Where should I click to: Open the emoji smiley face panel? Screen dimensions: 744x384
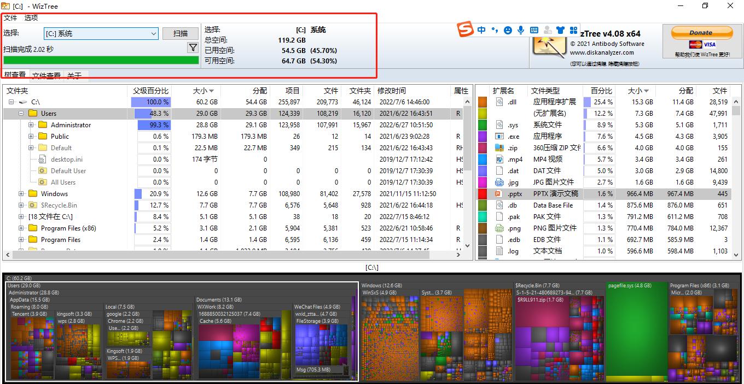click(508, 30)
